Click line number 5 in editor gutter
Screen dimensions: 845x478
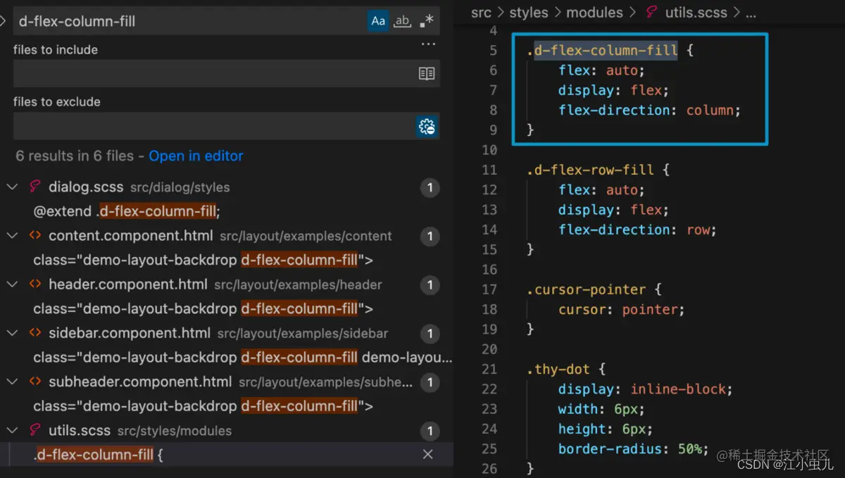click(x=493, y=51)
